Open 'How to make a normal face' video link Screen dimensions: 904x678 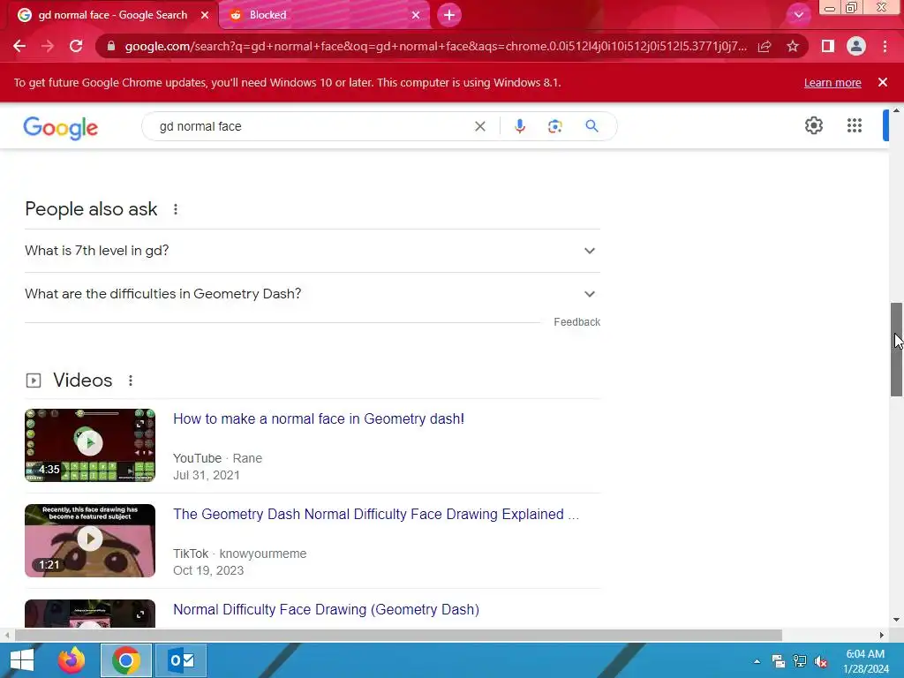[x=318, y=418]
